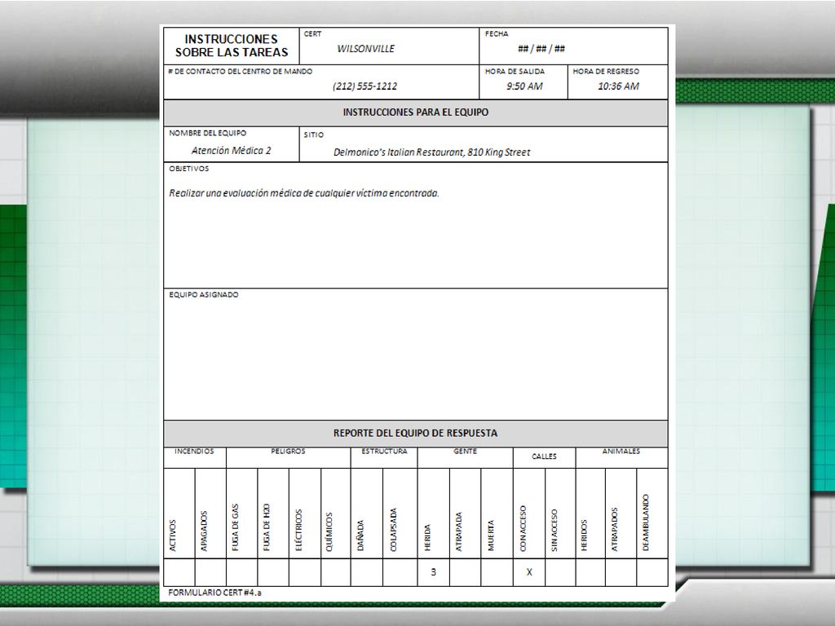This screenshot has width=835, height=626.
Task: Click the value 3 under HERIDA
Action: point(433,572)
